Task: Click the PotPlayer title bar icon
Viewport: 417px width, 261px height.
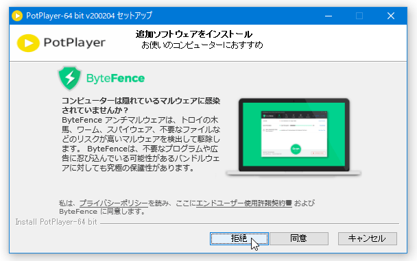Action: pos(17,16)
